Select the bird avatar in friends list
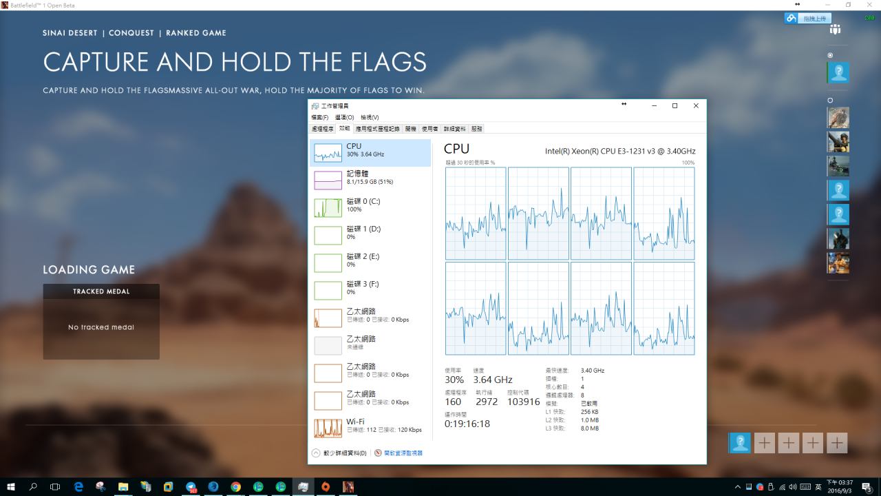Viewport: 881px width, 496px height. click(838, 117)
